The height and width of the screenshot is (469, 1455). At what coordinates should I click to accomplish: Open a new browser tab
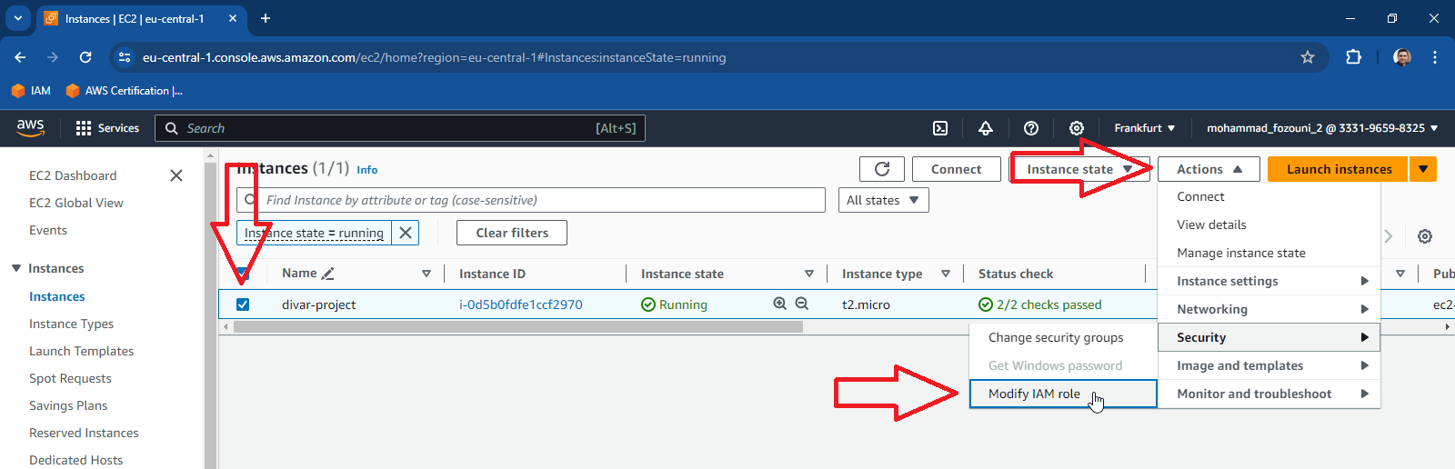[266, 18]
